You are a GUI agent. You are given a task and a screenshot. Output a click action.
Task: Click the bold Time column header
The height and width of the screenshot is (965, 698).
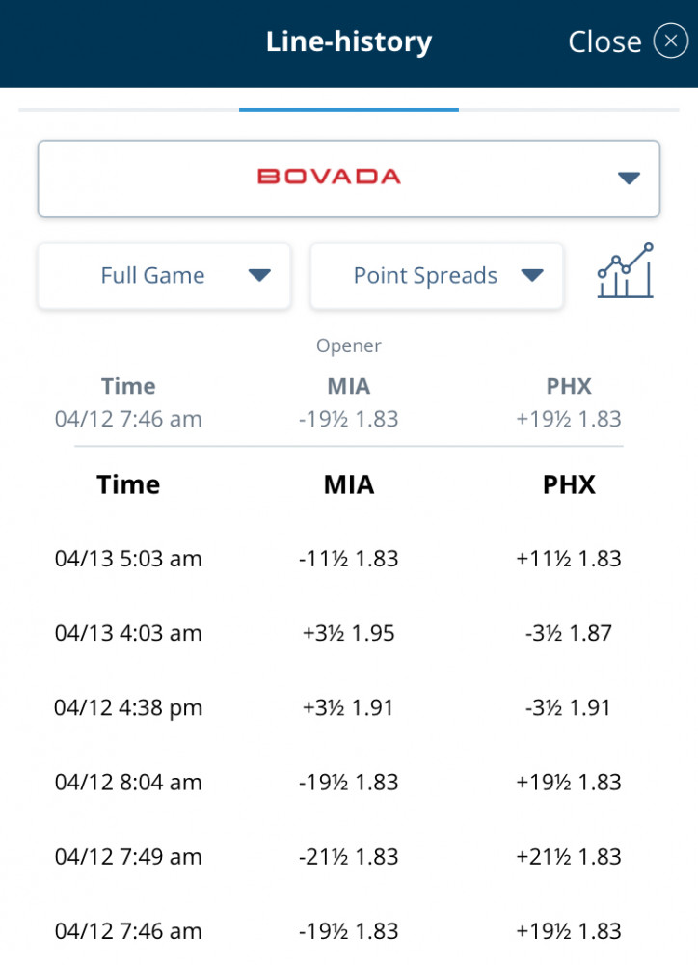click(128, 485)
